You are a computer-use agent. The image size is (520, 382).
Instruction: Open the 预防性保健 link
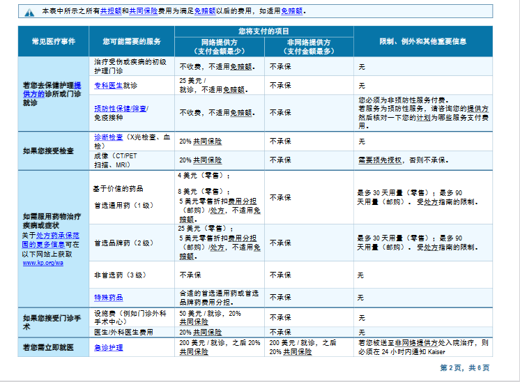pyautogui.click(x=112, y=108)
